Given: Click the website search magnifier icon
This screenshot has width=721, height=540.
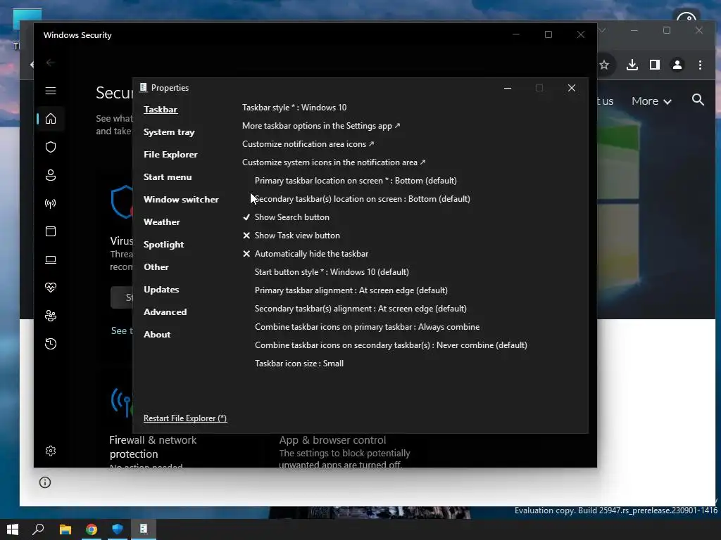Looking at the screenshot, I should [698, 100].
